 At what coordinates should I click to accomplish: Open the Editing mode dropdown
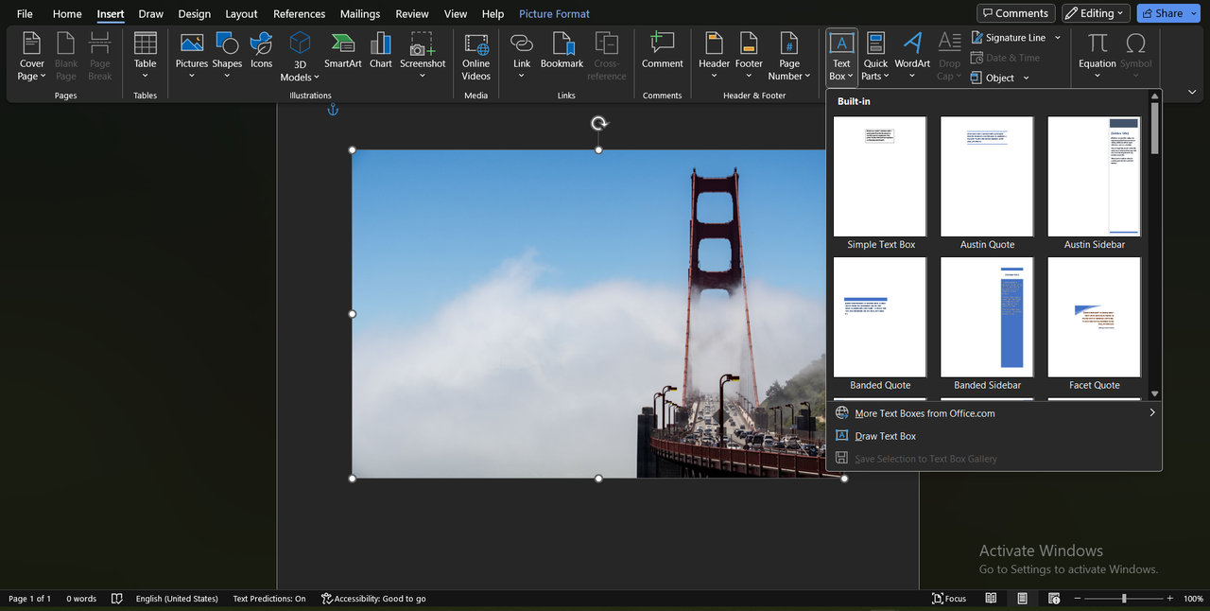[x=1096, y=13]
